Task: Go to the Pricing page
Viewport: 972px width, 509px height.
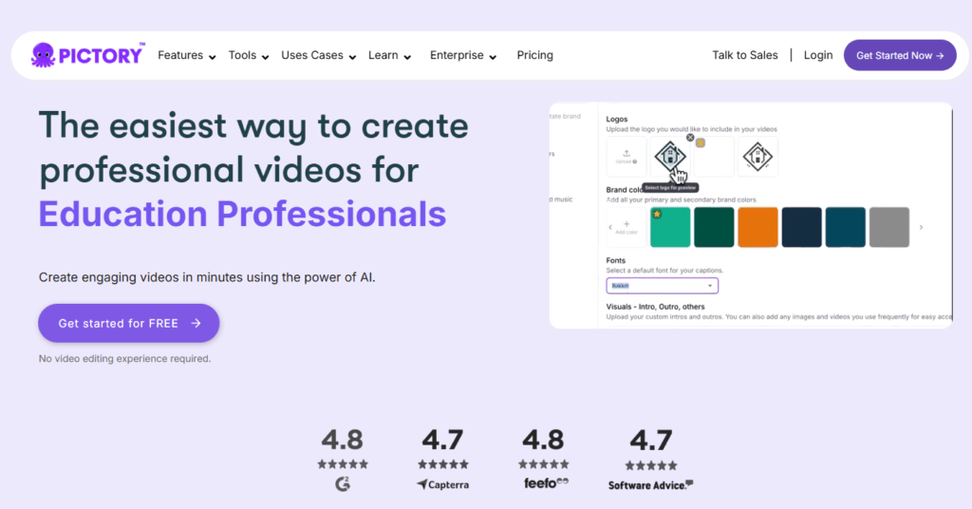Action: click(535, 55)
